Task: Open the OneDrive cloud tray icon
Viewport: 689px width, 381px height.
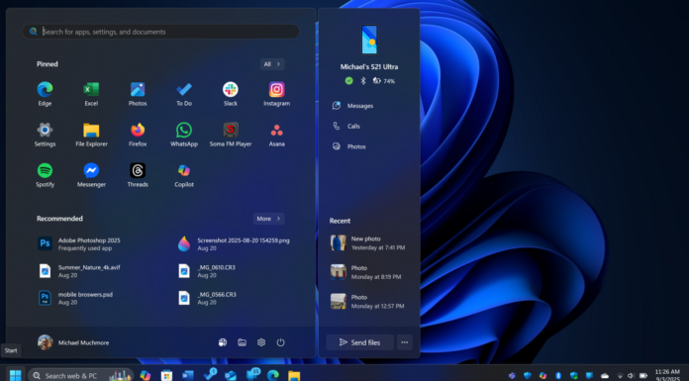Action: point(605,376)
